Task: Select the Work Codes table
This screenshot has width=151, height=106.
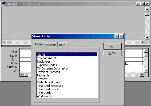Action: coord(67,96)
